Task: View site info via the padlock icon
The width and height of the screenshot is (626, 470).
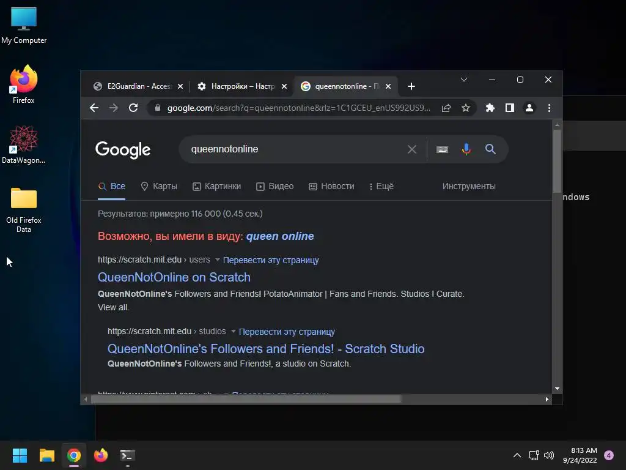Action: (x=158, y=108)
